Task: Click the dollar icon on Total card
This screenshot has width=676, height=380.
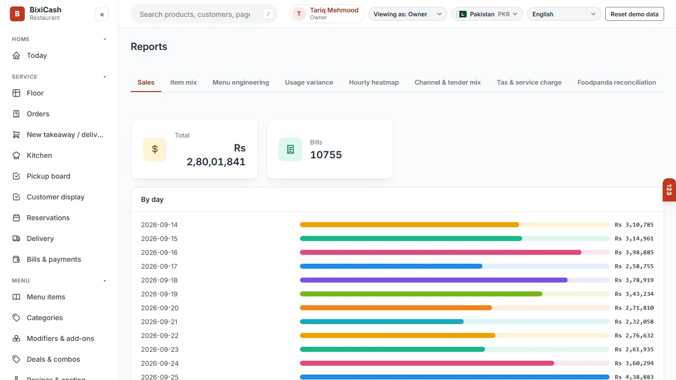Action: [155, 149]
